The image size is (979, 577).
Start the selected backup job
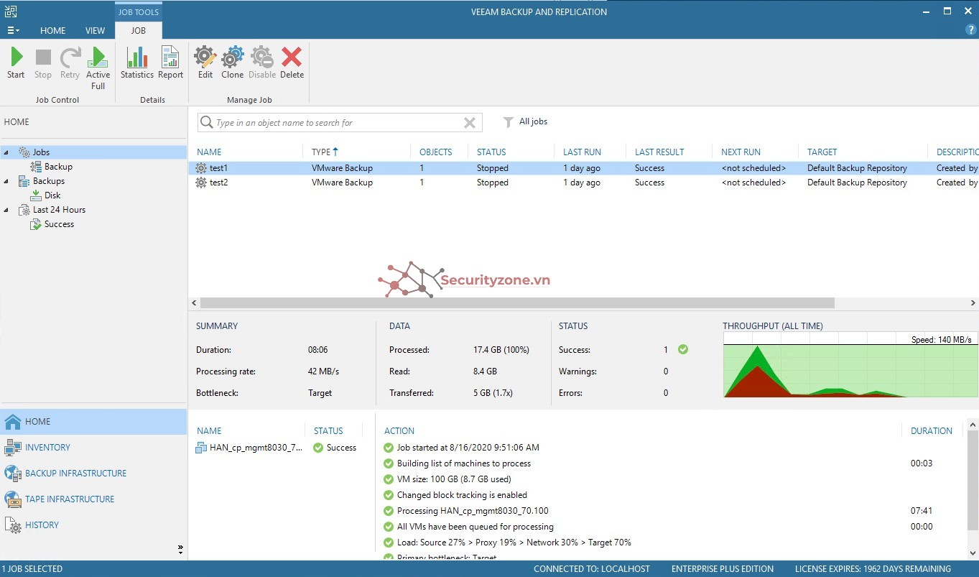pos(16,63)
